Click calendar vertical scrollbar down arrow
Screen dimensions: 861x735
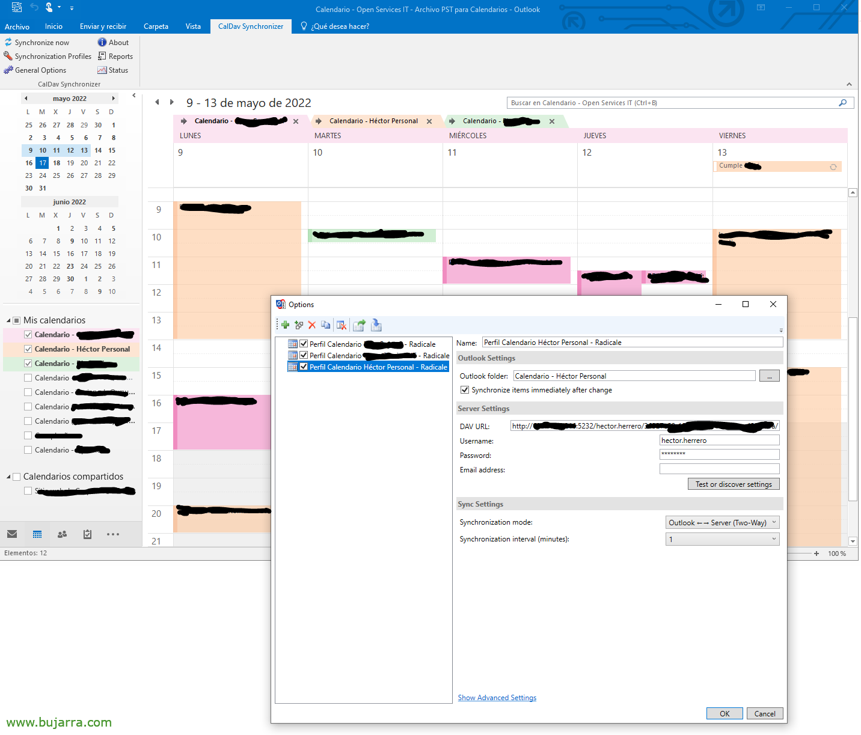click(853, 541)
